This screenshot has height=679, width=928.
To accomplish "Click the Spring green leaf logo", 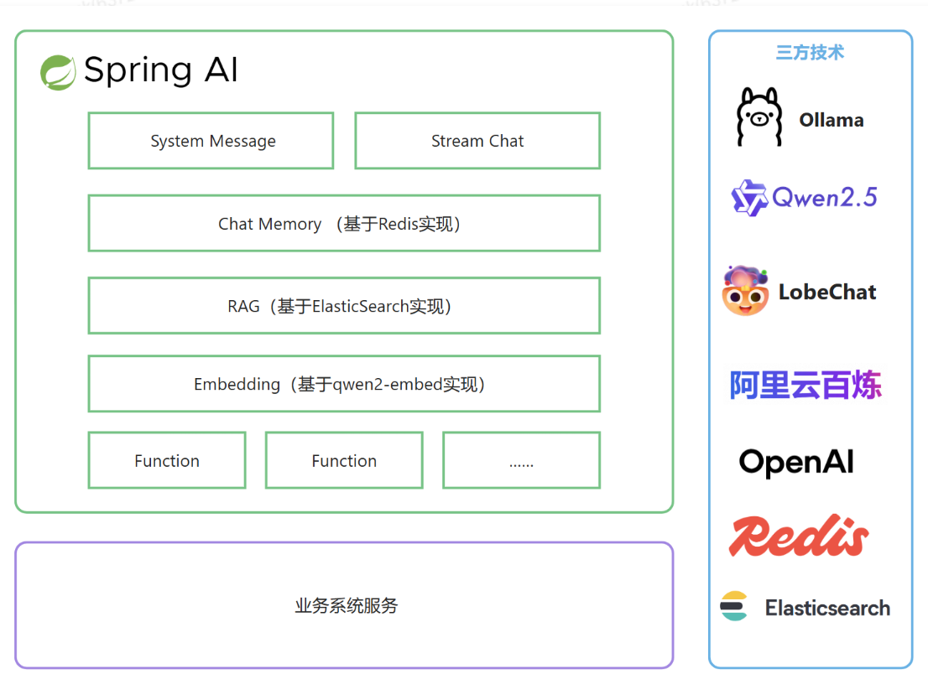I will click(x=58, y=72).
